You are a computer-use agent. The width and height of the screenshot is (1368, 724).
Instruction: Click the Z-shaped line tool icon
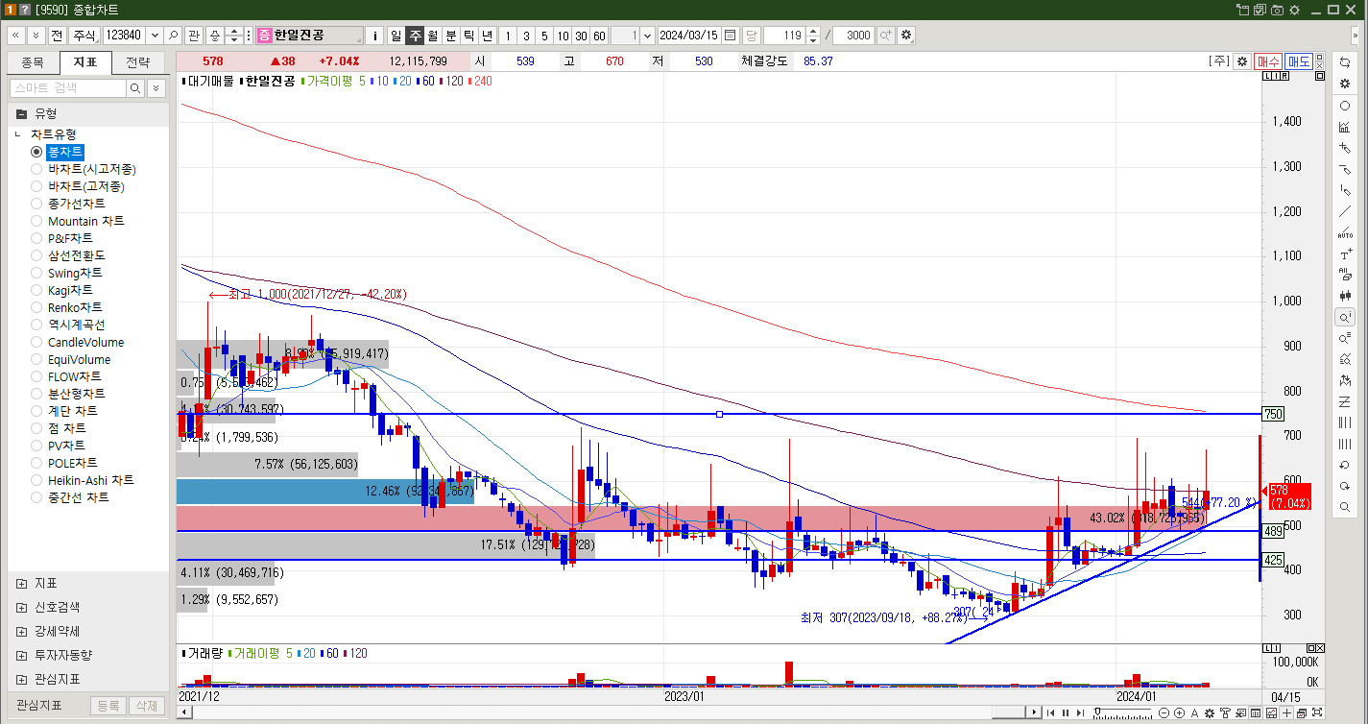pyautogui.click(x=1345, y=401)
